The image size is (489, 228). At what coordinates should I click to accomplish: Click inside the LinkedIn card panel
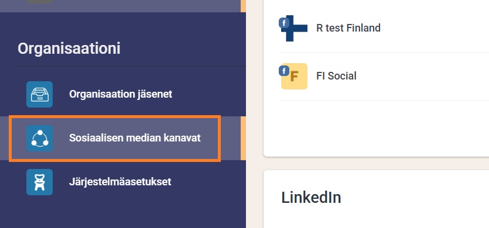377,199
